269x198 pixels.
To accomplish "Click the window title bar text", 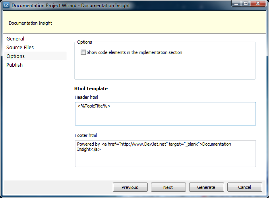I will (x=71, y=6).
